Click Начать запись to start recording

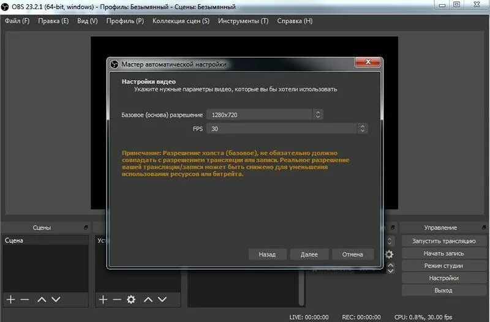[443, 253]
